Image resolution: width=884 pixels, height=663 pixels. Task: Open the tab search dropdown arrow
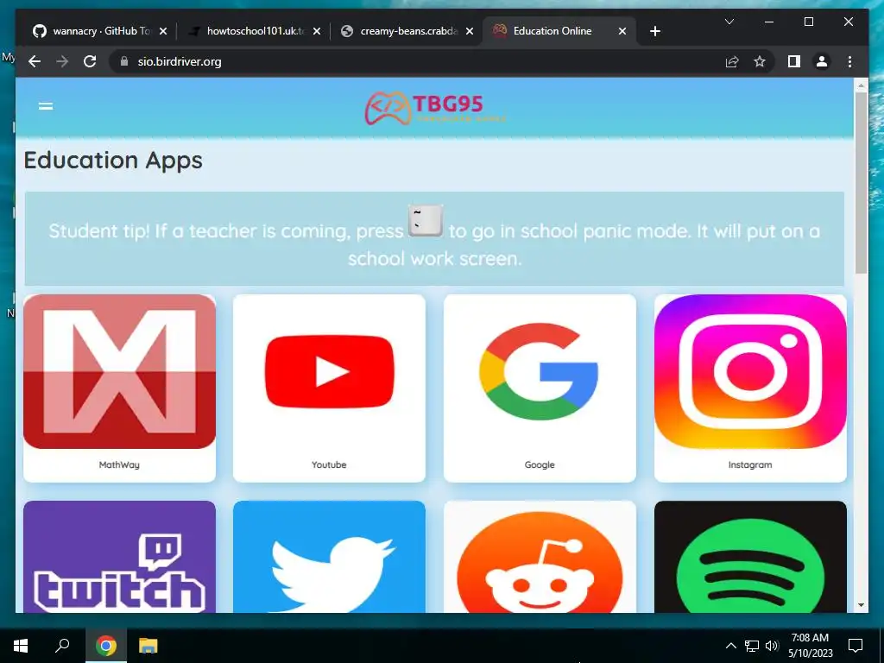pos(729,22)
